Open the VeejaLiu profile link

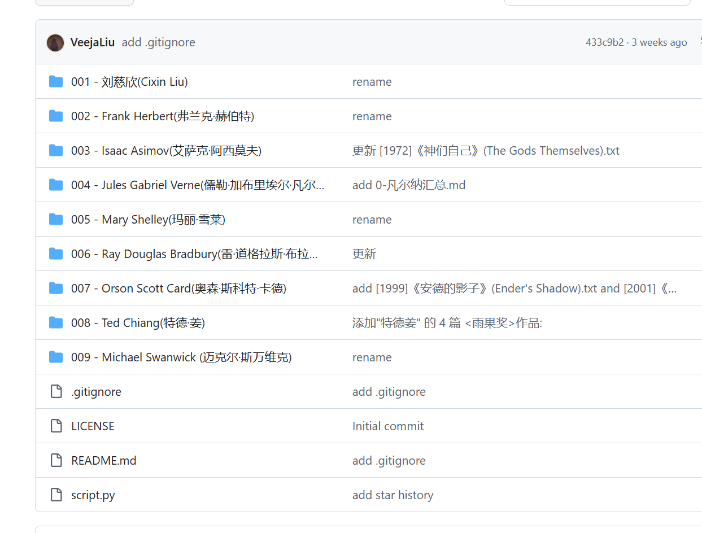[93, 42]
